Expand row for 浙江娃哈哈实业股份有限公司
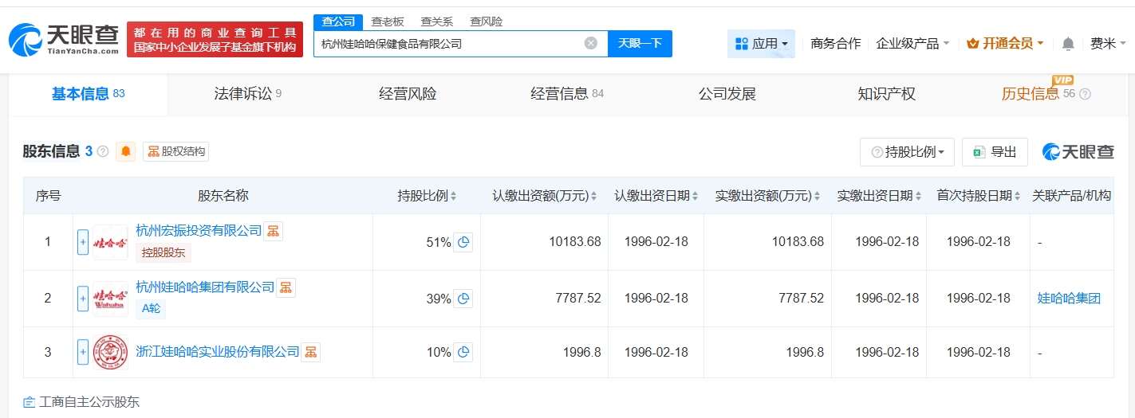This screenshot has width=1135, height=418. point(83,352)
